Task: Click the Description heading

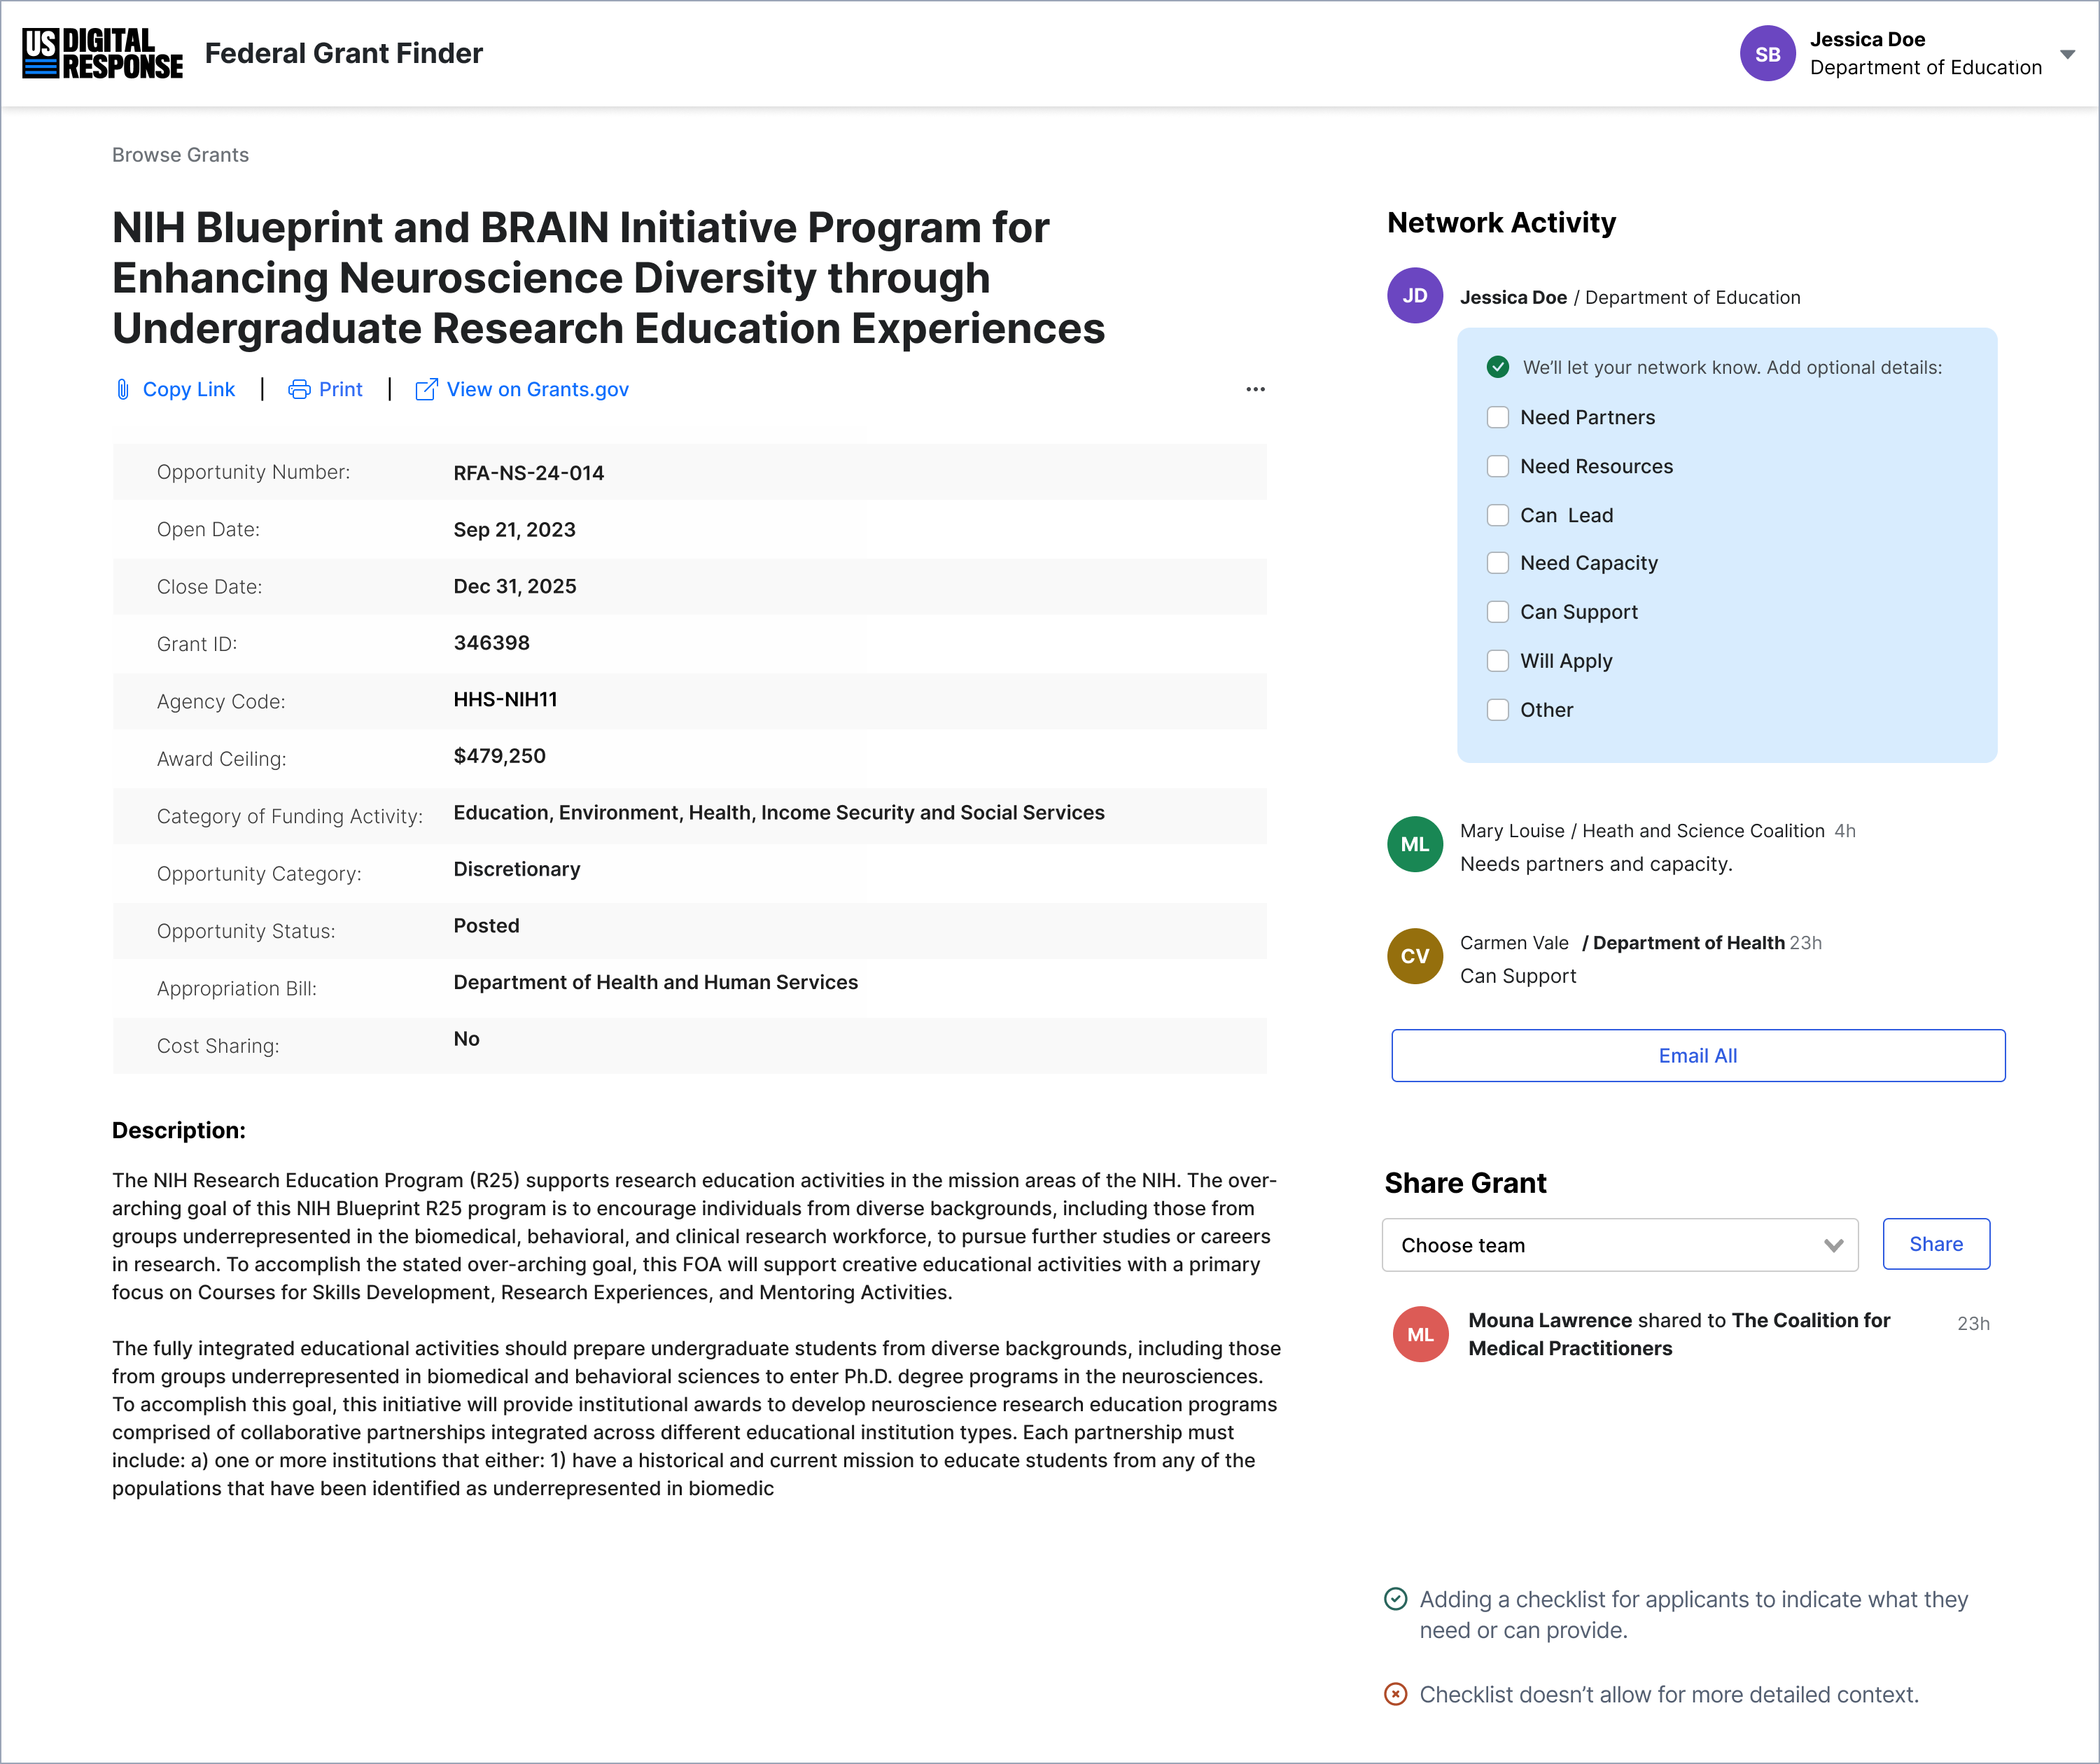Action: tap(179, 1130)
